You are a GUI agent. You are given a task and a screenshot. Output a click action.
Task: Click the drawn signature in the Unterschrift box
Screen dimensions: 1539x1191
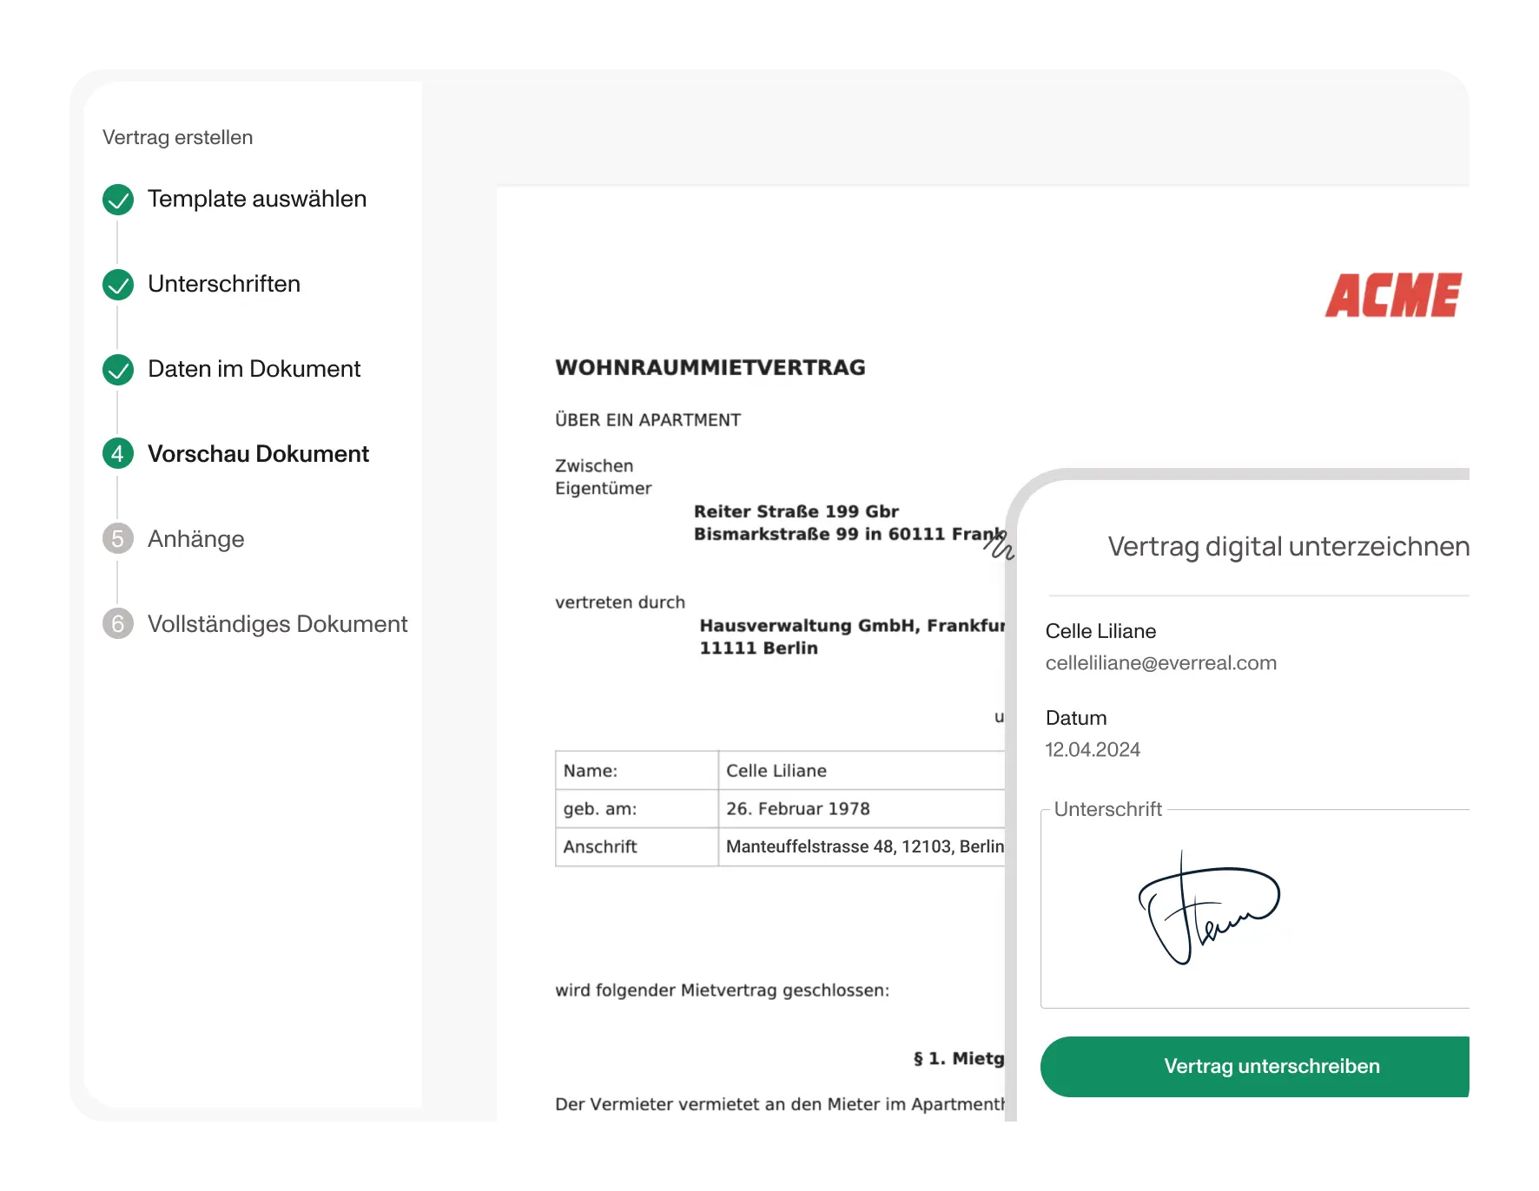[x=1209, y=909]
